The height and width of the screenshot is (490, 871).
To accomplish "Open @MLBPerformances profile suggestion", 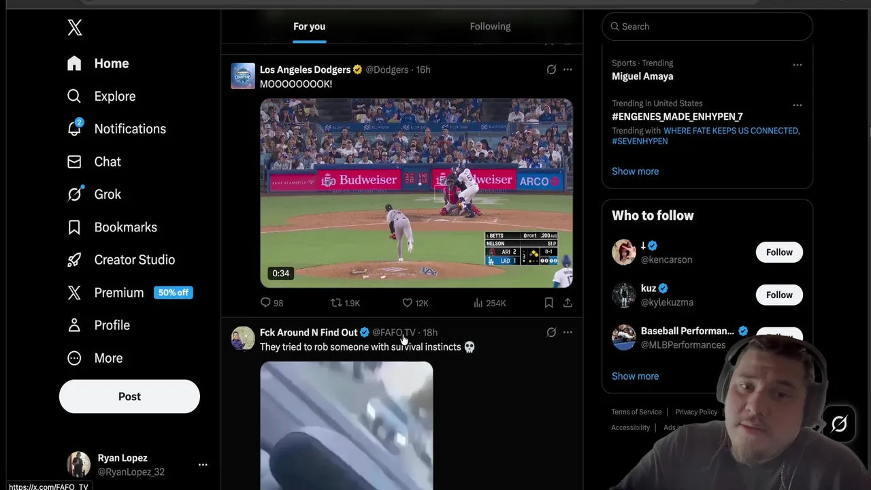I will pyautogui.click(x=683, y=345).
